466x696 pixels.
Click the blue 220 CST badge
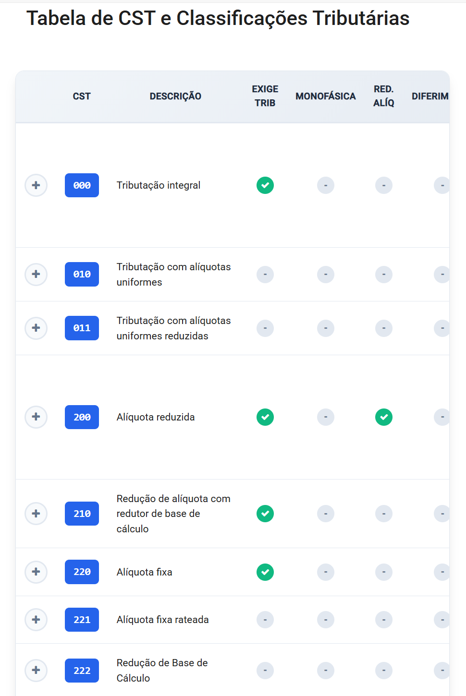coord(82,572)
